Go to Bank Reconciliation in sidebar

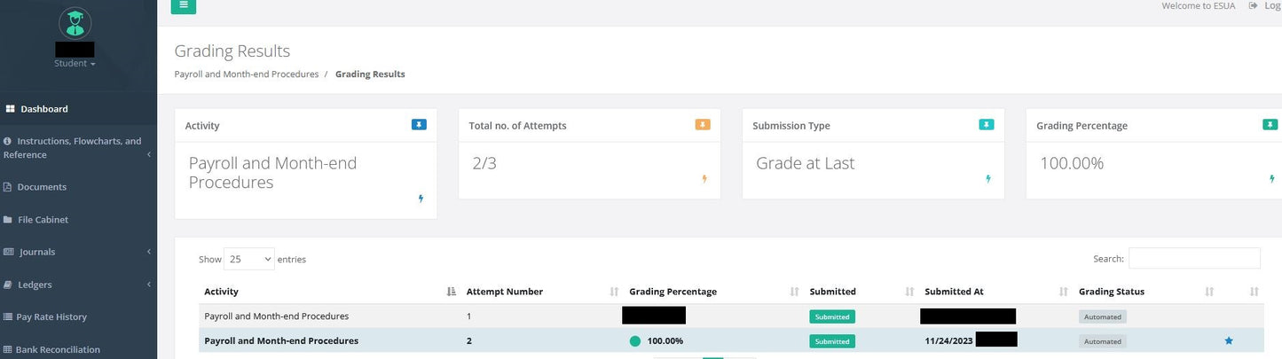(x=57, y=349)
